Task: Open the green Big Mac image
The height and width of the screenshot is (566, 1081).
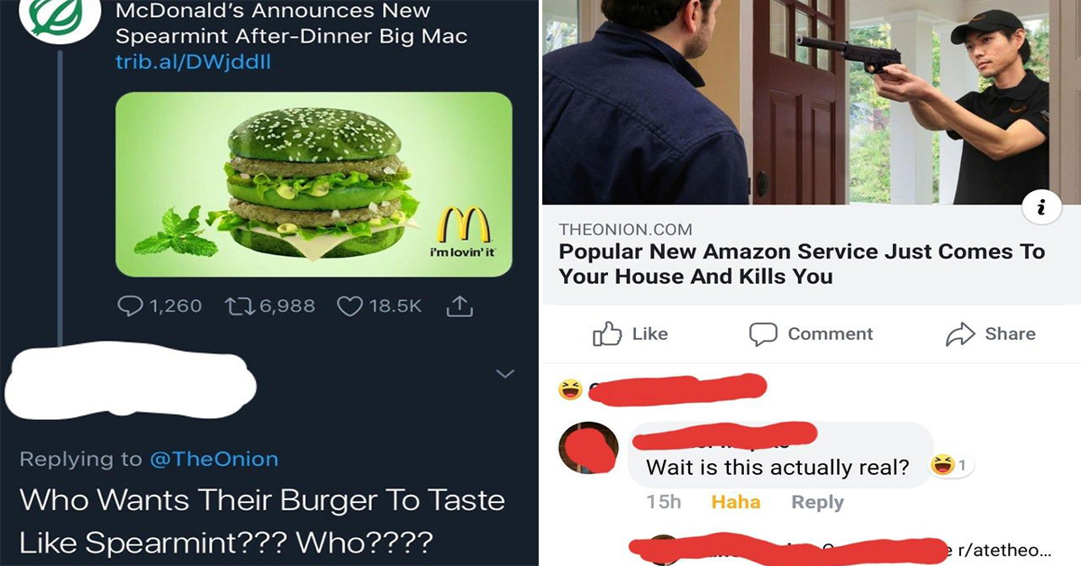Action: pos(313,184)
